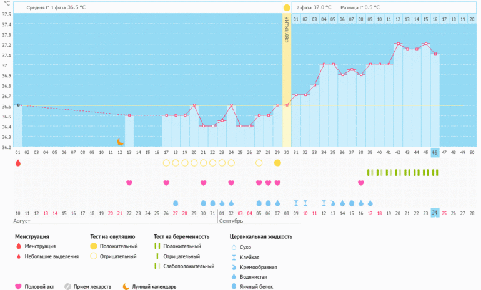The width and height of the screenshot is (481, 290).
Task: Click the yellow Положительный ovulation legend swatch
Action: tap(94, 246)
